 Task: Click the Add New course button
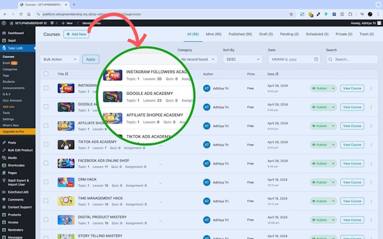[x=76, y=34]
